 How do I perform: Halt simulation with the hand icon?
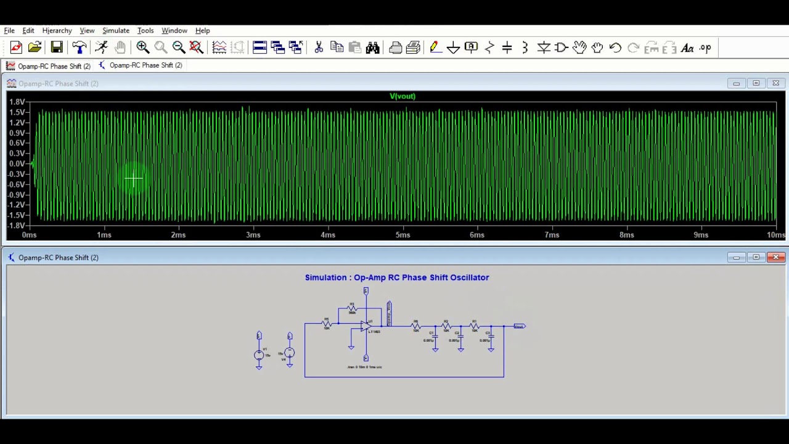click(x=120, y=47)
